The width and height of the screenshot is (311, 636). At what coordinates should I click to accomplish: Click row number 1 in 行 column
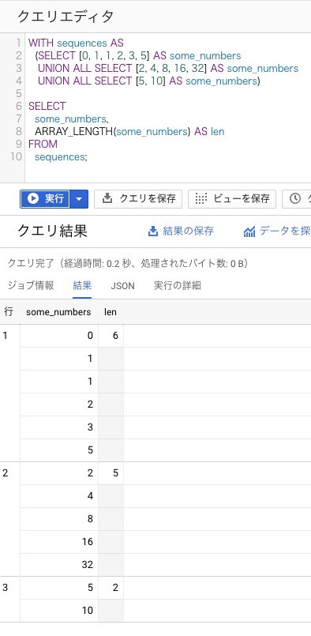[5, 336]
